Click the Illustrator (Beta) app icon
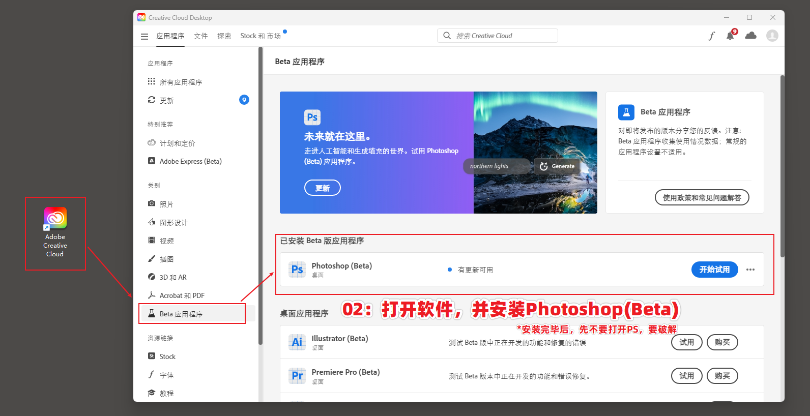This screenshot has height=416, width=810. point(297,342)
